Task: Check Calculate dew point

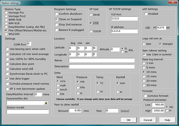Action: point(7,64)
